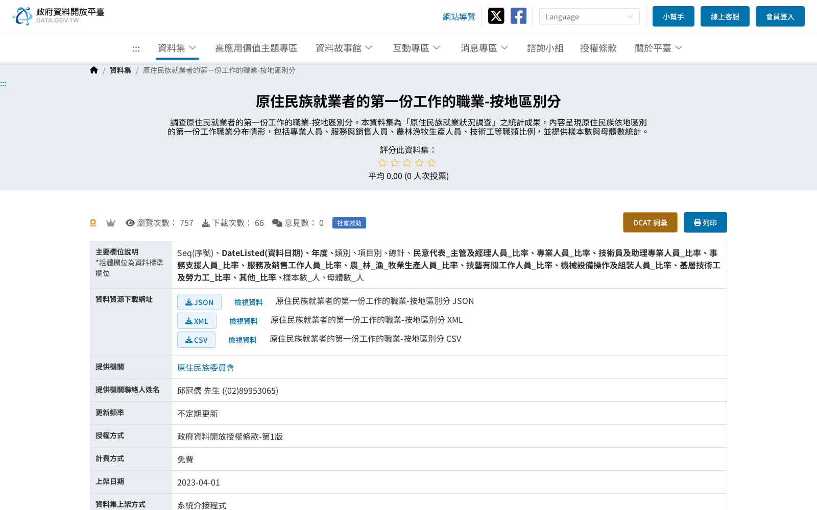Expand the 消息專區 menu
Image resolution: width=817 pixels, height=510 pixels.
(485, 48)
